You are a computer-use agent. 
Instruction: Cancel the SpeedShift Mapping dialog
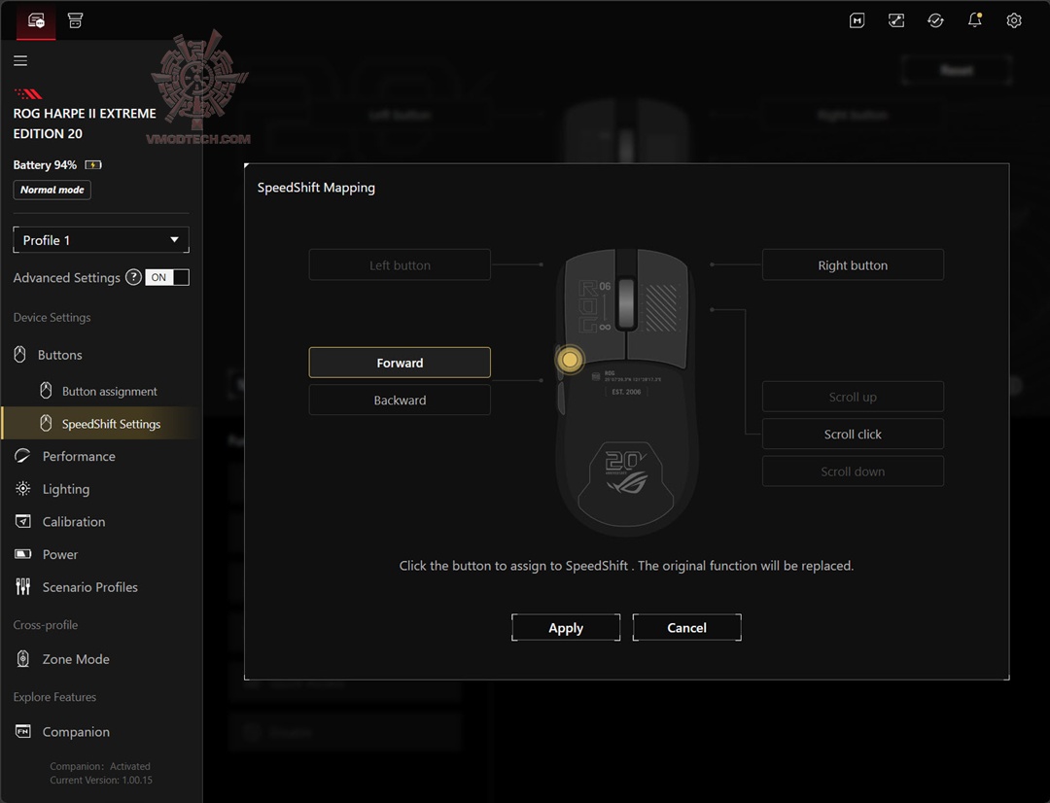pos(687,628)
